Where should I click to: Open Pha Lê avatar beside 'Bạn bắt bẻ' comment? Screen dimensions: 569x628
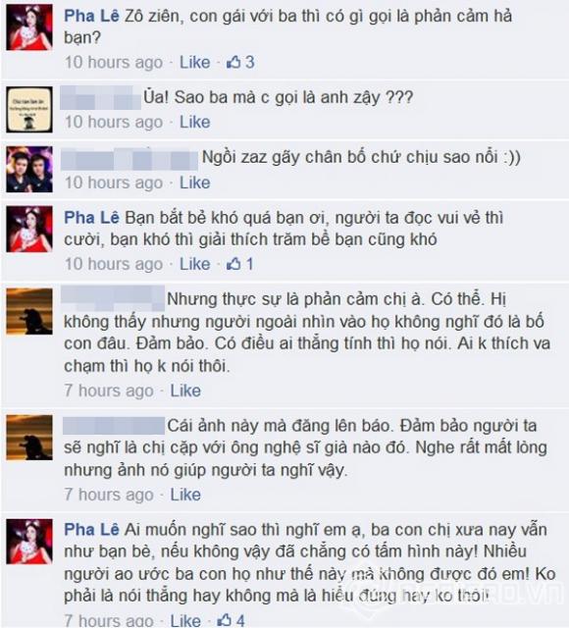(x=29, y=229)
